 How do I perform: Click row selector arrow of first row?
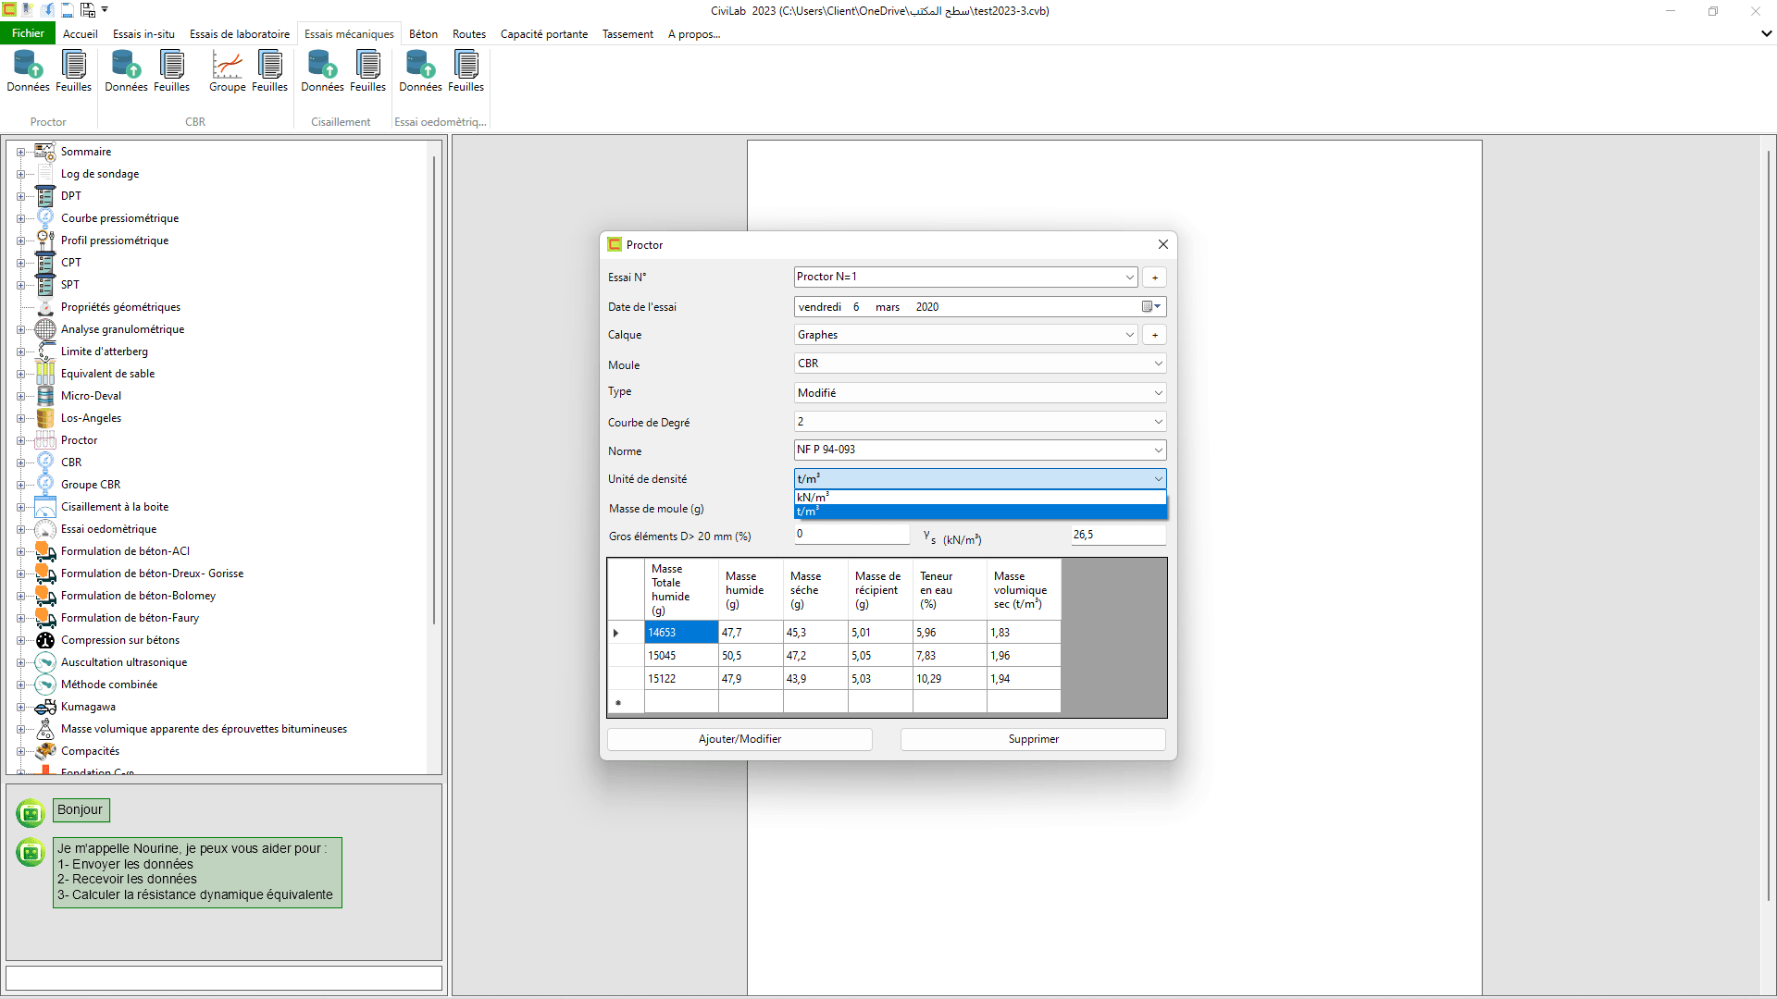pos(617,633)
